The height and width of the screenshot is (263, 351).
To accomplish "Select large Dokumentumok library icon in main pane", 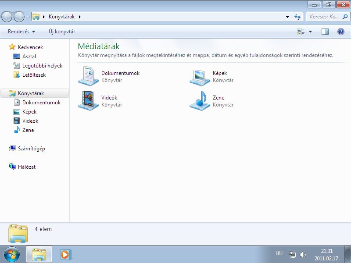I will [x=88, y=76].
